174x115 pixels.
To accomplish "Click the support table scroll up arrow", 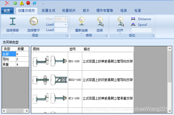I will (170, 48).
